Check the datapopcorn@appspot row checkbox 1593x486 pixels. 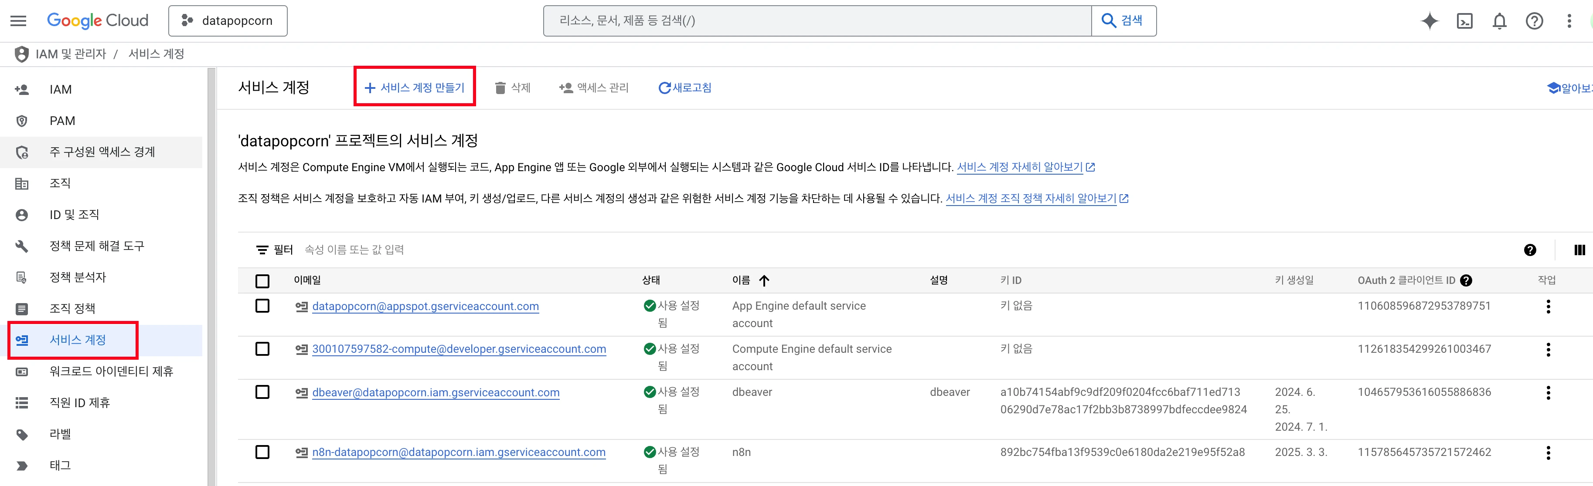click(x=262, y=306)
